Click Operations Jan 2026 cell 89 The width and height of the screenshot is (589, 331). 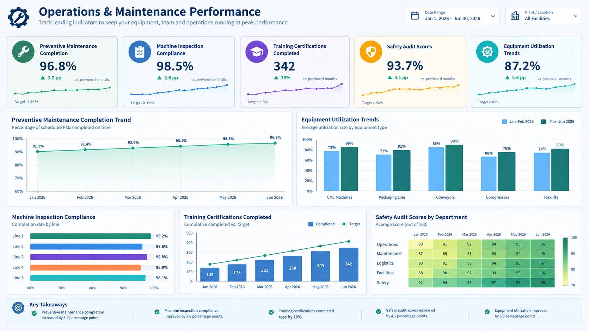(x=421, y=244)
